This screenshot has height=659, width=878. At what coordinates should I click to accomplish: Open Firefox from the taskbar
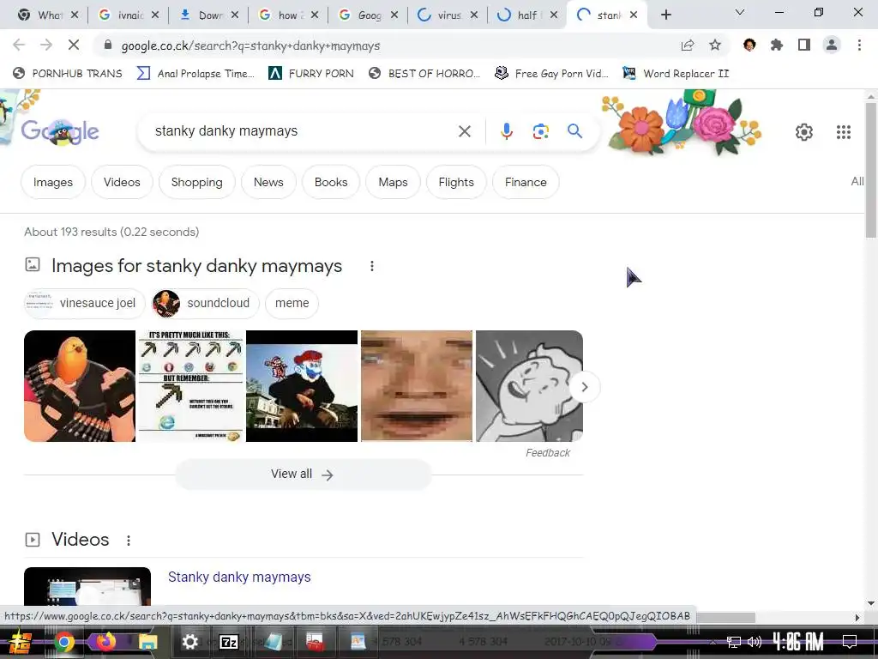[105, 642]
